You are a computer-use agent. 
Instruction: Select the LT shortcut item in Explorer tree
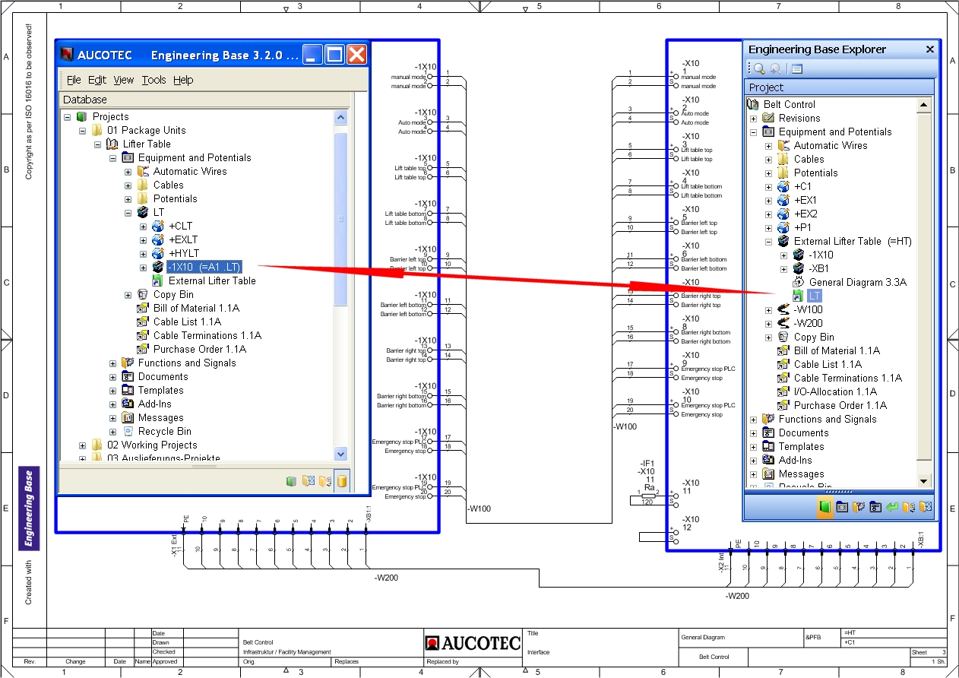coord(814,296)
